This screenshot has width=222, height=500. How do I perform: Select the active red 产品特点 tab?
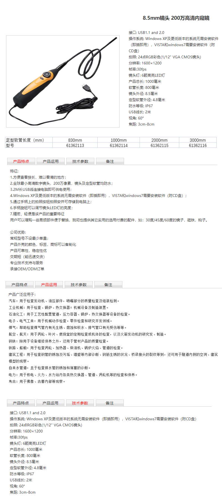(21, 161)
